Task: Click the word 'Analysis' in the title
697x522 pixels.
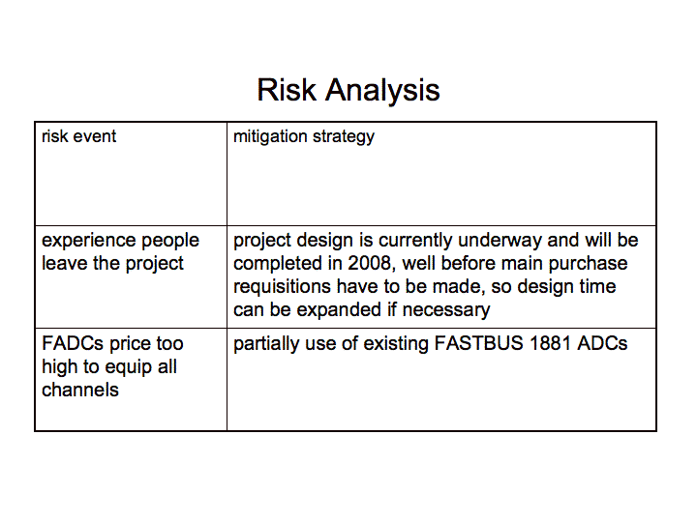Action: point(382,91)
